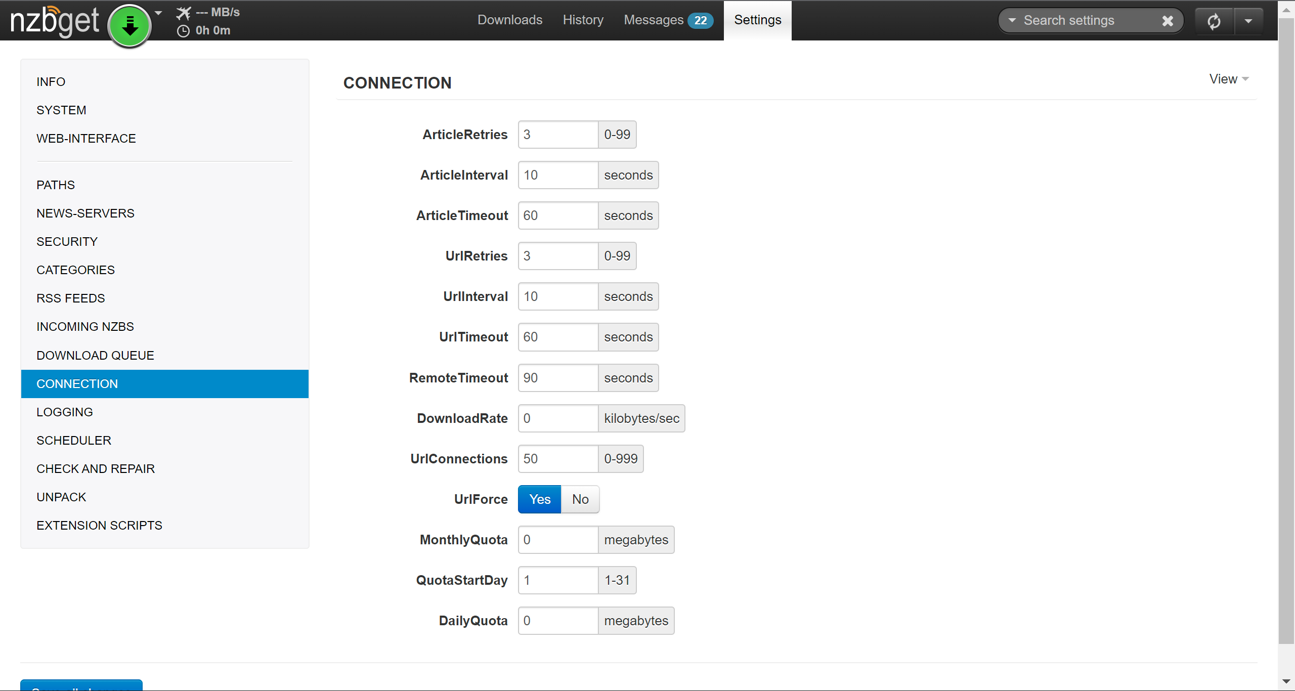Click the remaining time clock icon
The width and height of the screenshot is (1295, 691).
[183, 31]
